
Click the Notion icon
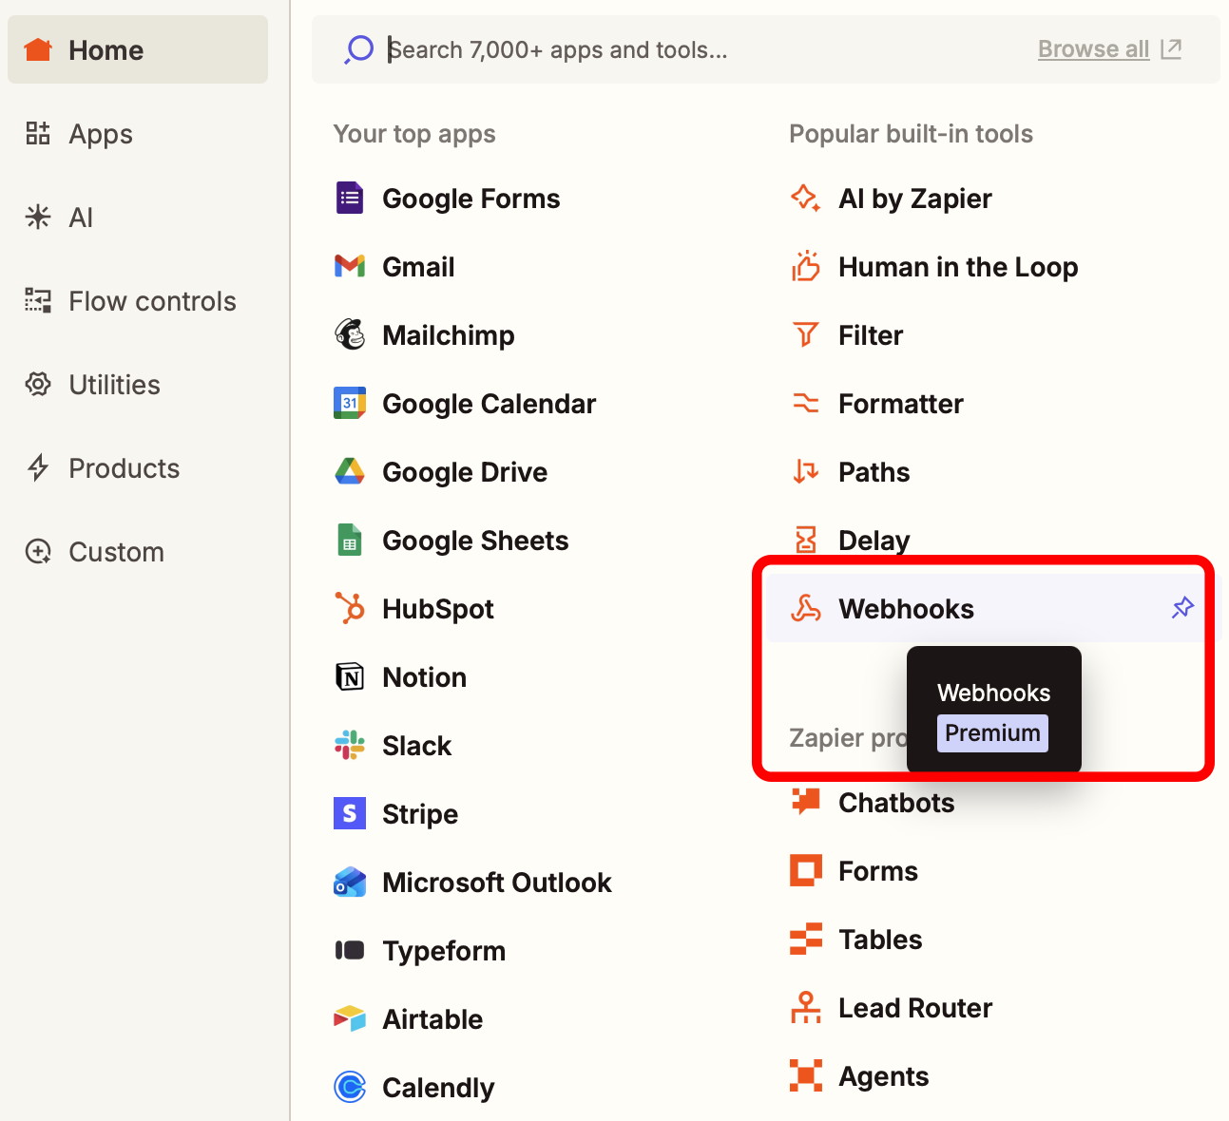[350, 676]
